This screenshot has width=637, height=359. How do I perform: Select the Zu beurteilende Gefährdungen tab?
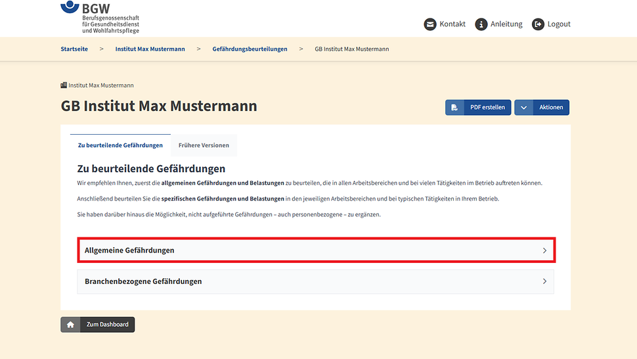120,145
